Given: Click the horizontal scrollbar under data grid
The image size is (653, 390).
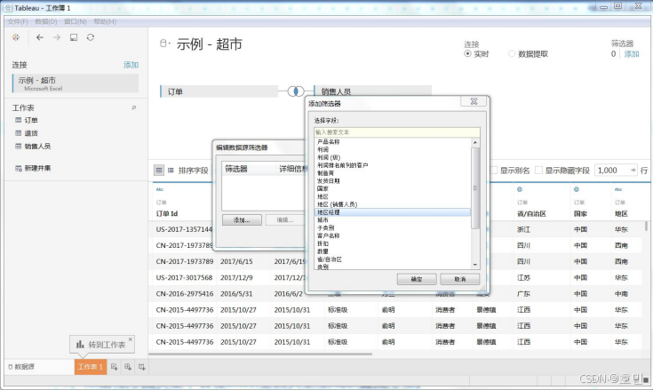Looking at the screenshot, I should coord(260,354).
